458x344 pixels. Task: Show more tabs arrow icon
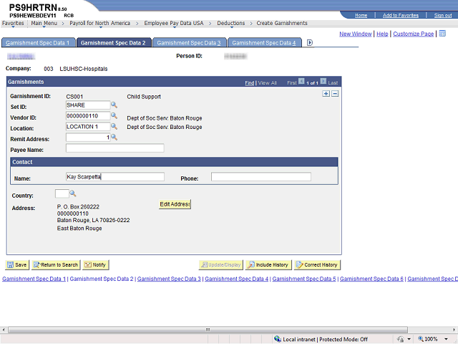pyautogui.click(x=310, y=43)
